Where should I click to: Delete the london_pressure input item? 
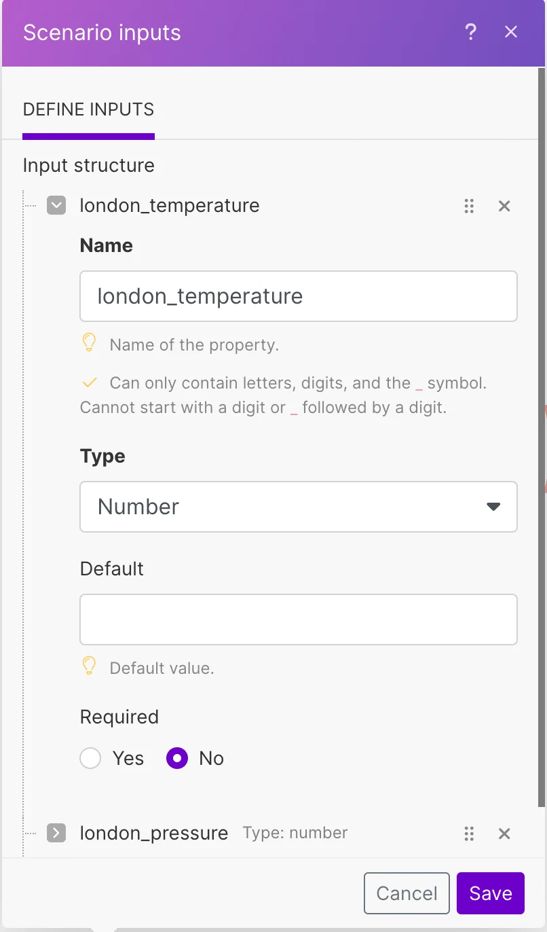[x=504, y=834]
